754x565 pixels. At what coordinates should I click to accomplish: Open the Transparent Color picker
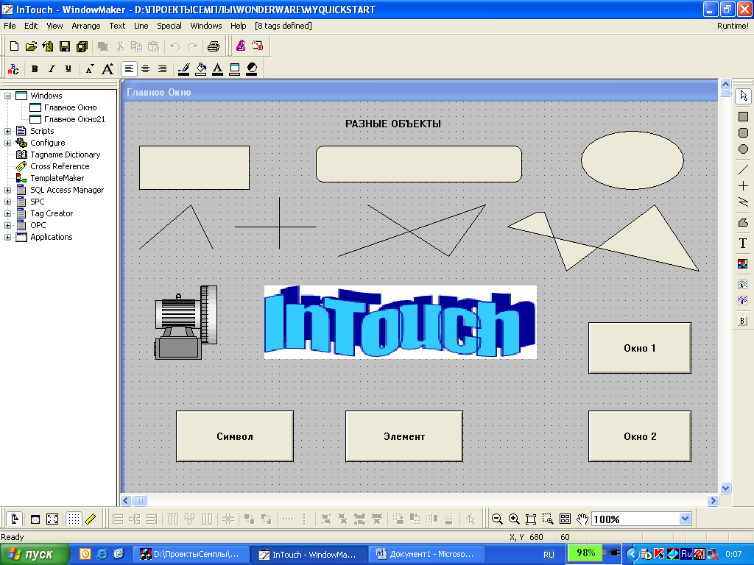(252, 69)
